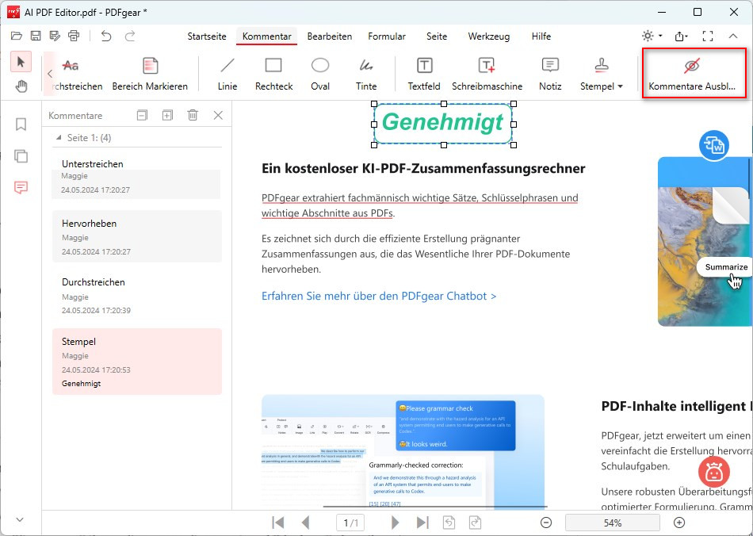
Task: Collapse all comments in the Kommentare panel
Action: (142, 115)
